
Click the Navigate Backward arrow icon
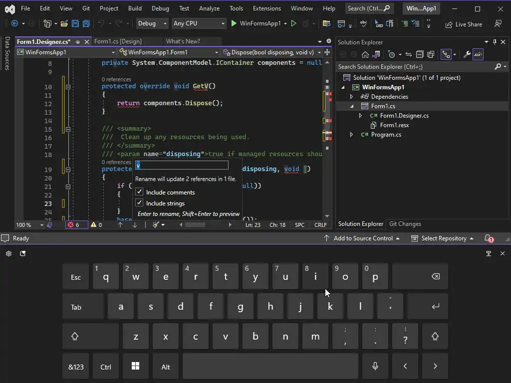pos(14,23)
